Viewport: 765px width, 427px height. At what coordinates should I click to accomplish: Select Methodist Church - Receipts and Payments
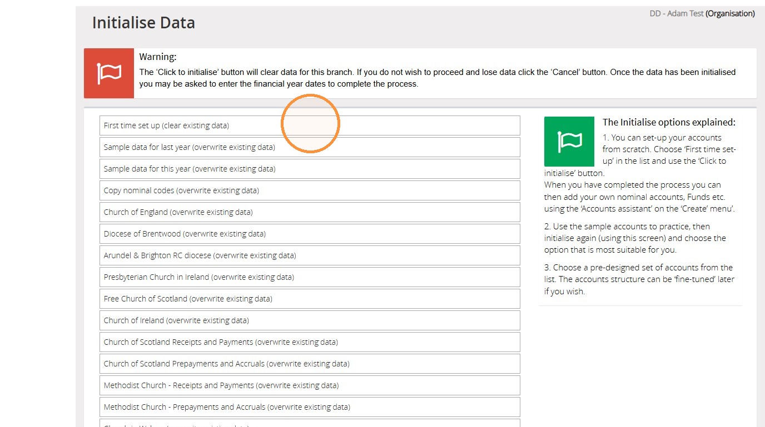310,385
